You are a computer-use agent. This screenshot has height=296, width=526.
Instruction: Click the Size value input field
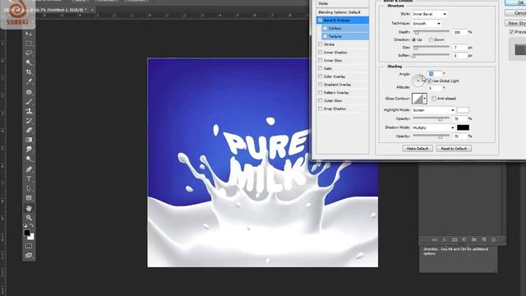point(459,48)
